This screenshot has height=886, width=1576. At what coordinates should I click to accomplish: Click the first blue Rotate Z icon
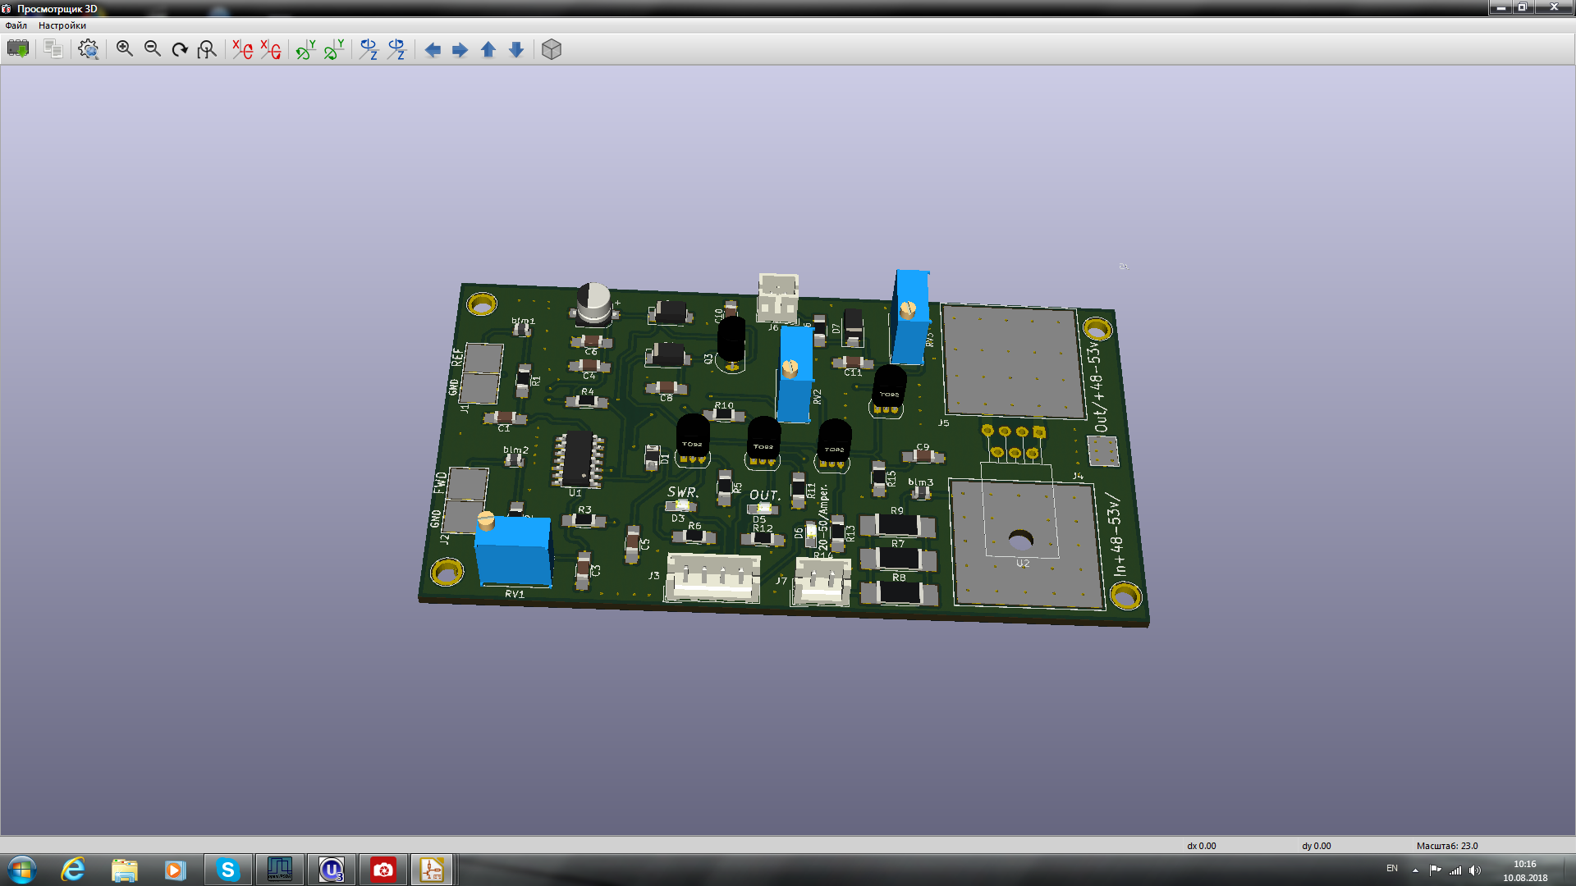coord(369,49)
